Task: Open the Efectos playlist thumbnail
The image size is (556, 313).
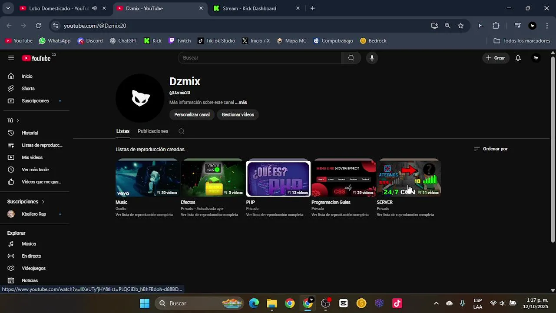Action: 213,179
